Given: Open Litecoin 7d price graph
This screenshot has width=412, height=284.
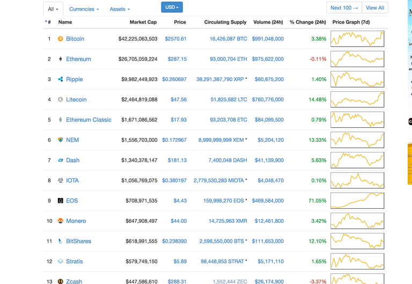Looking at the screenshot, I should click(x=357, y=99).
